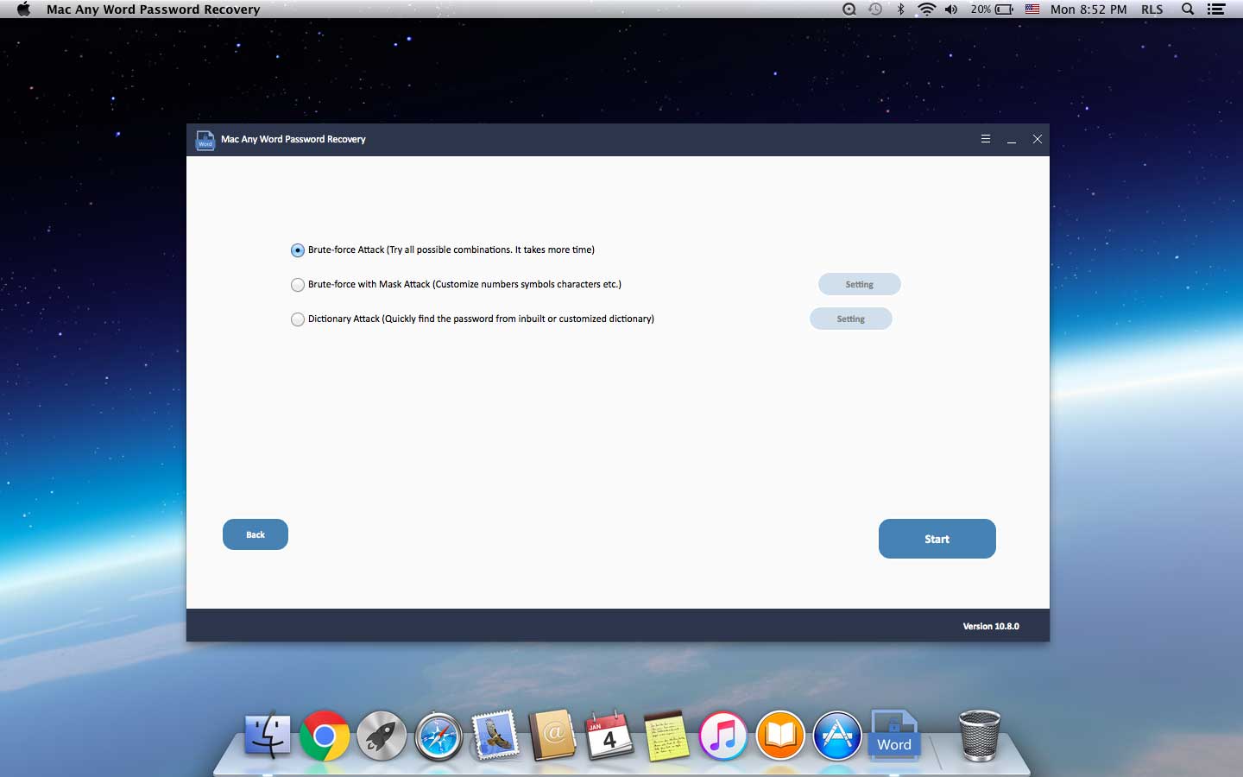Open the Word Password Recovery dock icon
1243x777 pixels.
point(894,735)
